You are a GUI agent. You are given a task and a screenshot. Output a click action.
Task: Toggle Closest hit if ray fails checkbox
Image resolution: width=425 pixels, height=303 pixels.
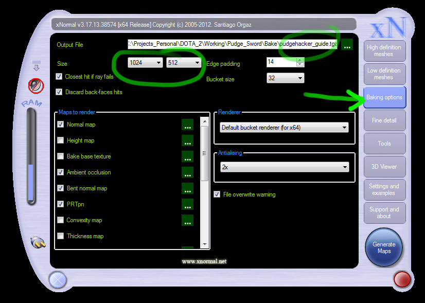(x=59, y=77)
